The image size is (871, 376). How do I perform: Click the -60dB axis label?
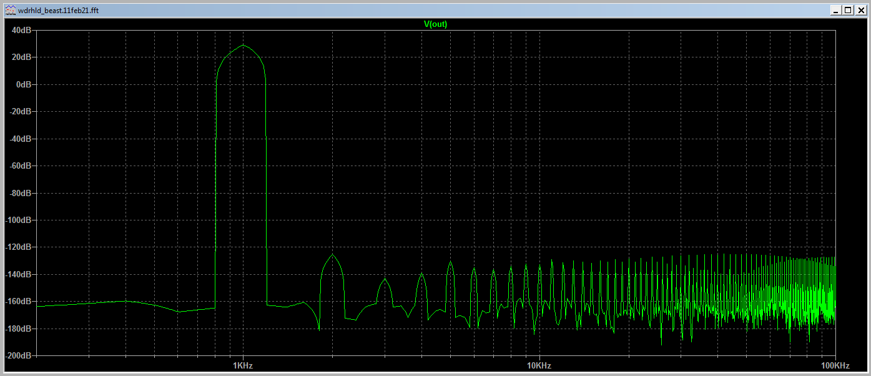point(20,166)
